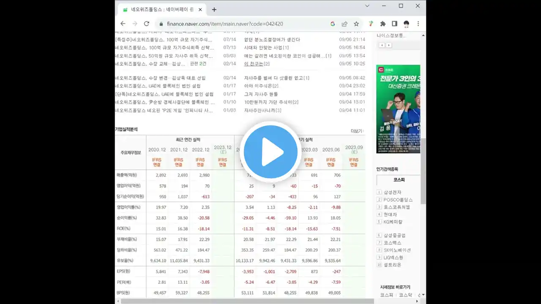Image resolution: width=541 pixels, height=304 pixels.
Task: Select the 네오위즈홀딩스 browser tab
Action: (x=163, y=9)
